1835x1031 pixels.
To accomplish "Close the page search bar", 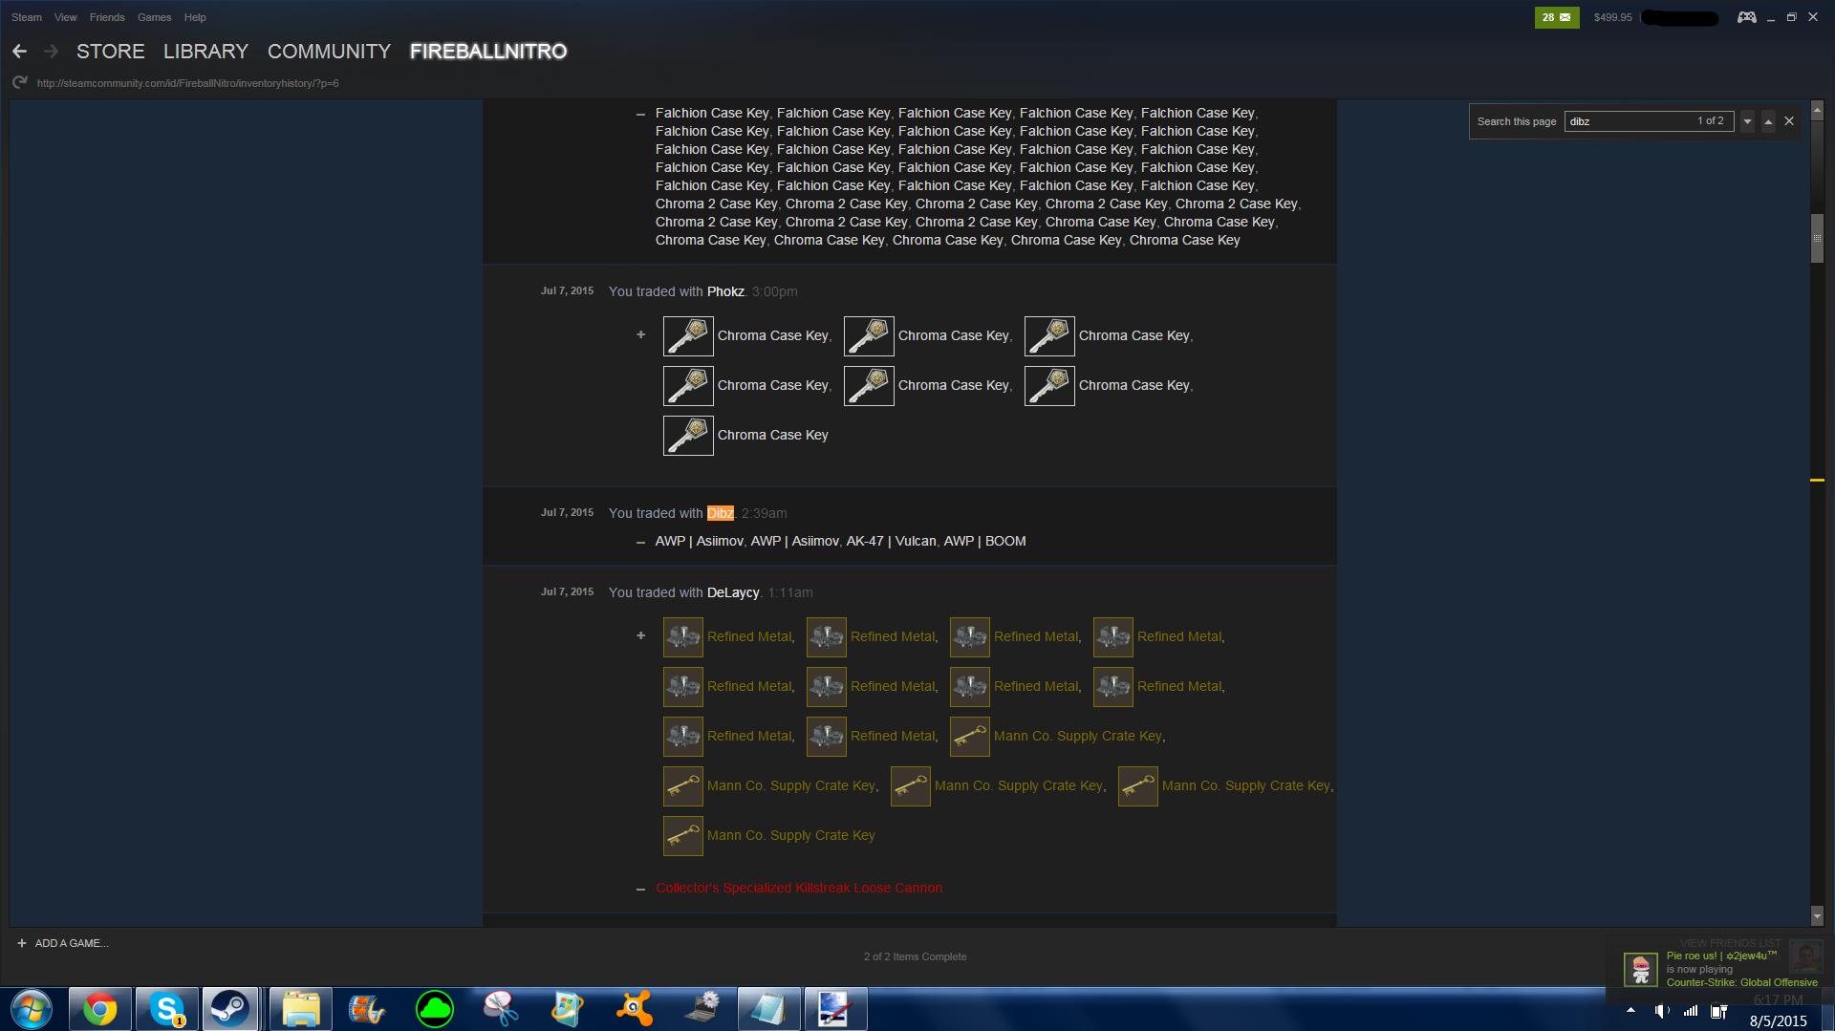I will 1789,121.
